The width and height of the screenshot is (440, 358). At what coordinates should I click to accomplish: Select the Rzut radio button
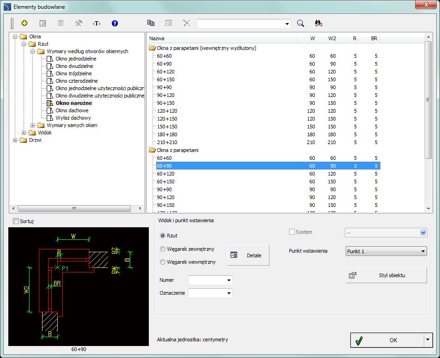click(x=163, y=236)
